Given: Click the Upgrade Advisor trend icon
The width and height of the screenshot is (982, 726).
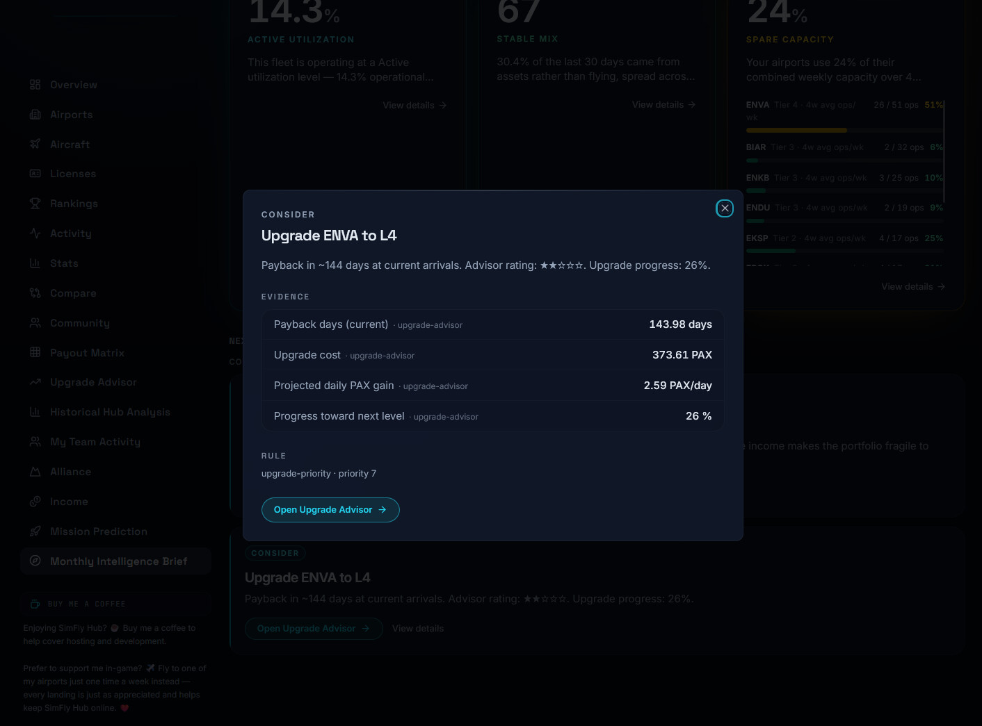Looking at the screenshot, I should [x=35, y=382].
